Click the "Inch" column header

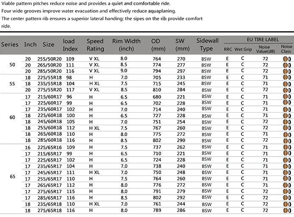click(31, 44)
